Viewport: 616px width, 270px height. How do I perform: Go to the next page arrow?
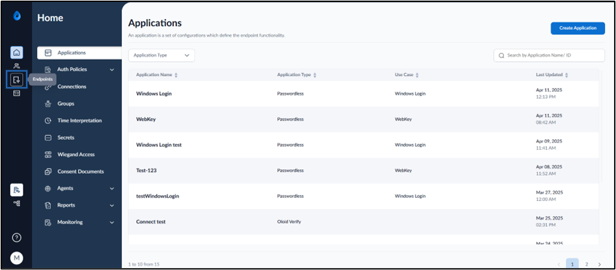(x=599, y=265)
